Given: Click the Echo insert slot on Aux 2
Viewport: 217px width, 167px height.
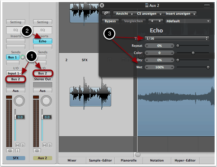Looking at the screenshot, I should click(43, 41).
